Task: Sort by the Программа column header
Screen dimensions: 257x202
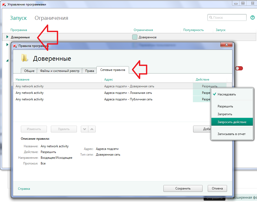Action: (19, 30)
